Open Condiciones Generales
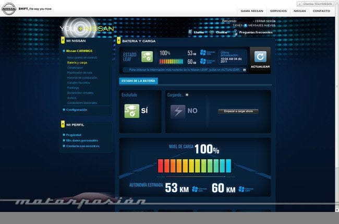This screenshot has height=224, width=339. [x=82, y=103]
